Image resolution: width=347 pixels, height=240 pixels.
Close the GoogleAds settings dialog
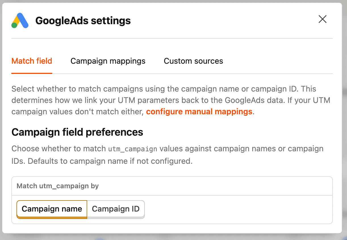coord(323,19)
